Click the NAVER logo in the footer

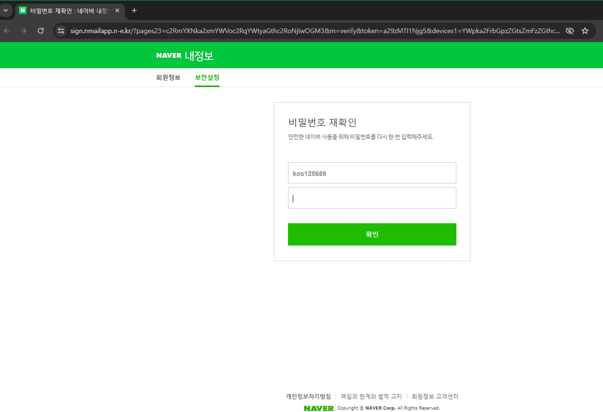pyautogui.click(x=319, y=408)
